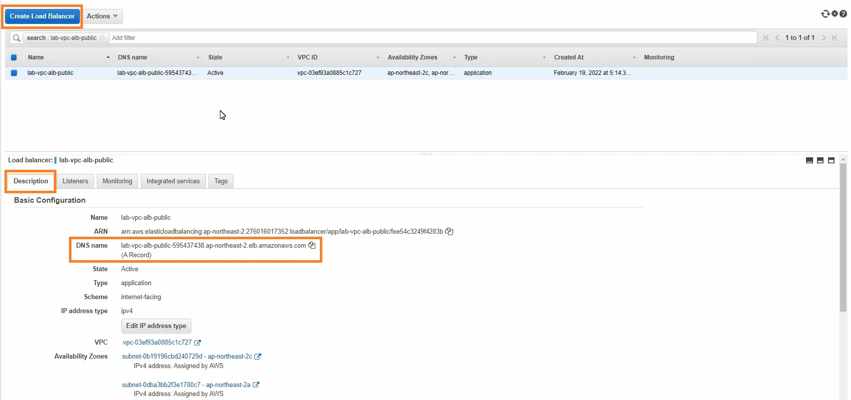Click the vpc-03ef93a0885c1c727 table cell
The height and width of the screenshot is (400, 851).
(x=329, y=73)
